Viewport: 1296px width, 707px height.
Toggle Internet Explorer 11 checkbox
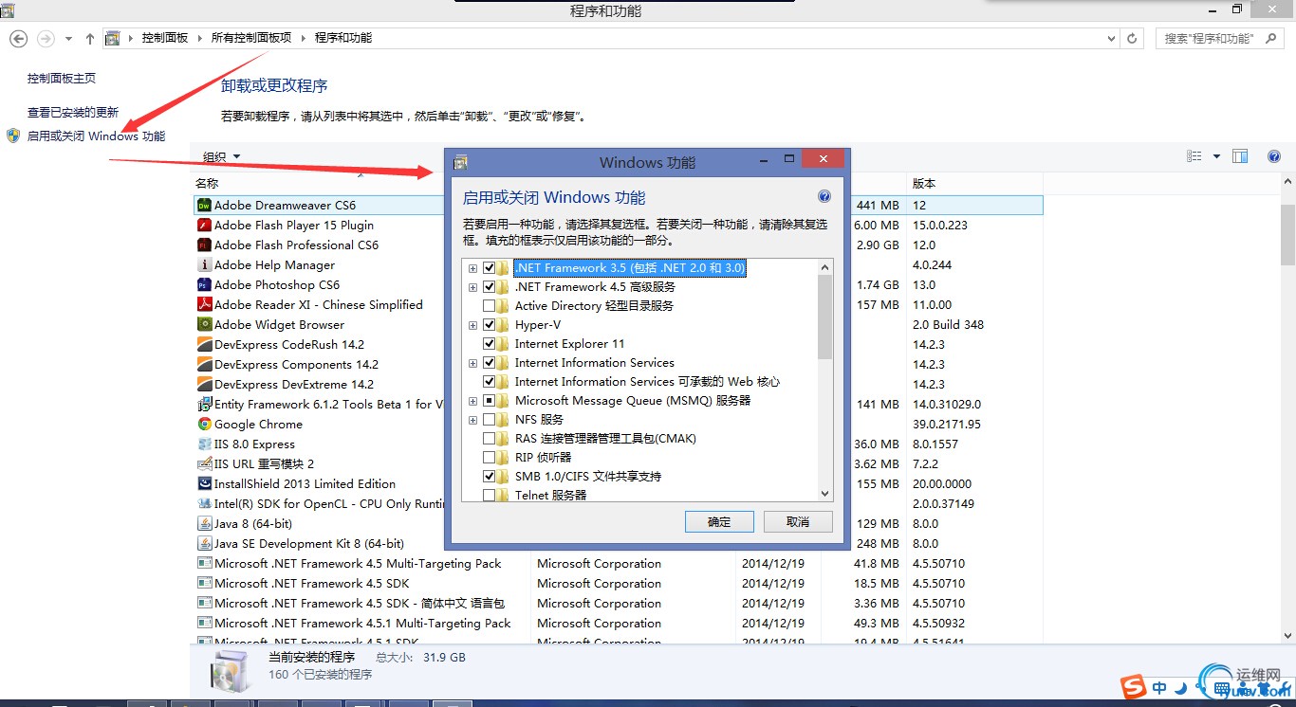pyautogui.click(x=490, y=344)
